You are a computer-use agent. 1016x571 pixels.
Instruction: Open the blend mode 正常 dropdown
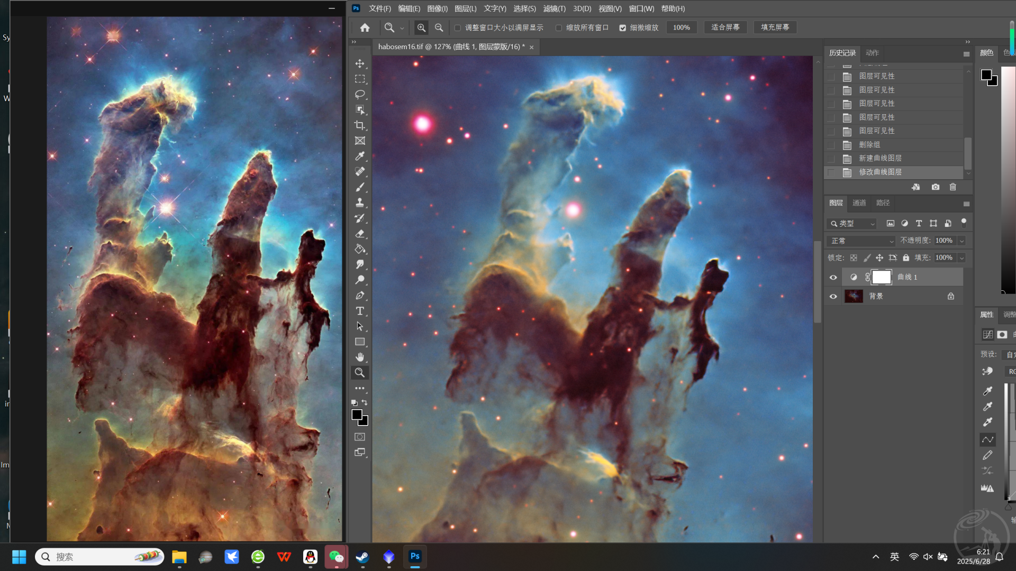tap(861, 241)
